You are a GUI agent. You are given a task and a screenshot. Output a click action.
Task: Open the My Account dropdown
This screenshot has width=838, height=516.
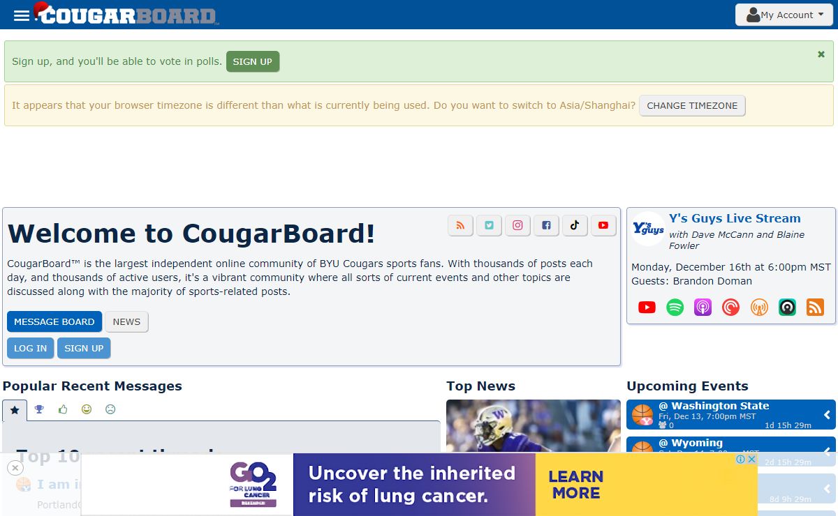pyautogui.click(x=785, y=15)
